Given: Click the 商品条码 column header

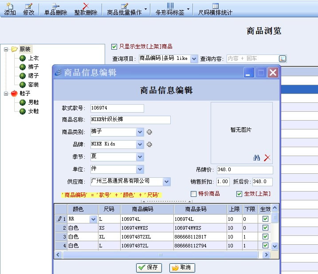Looking at the screenshot, I should 200,209.
